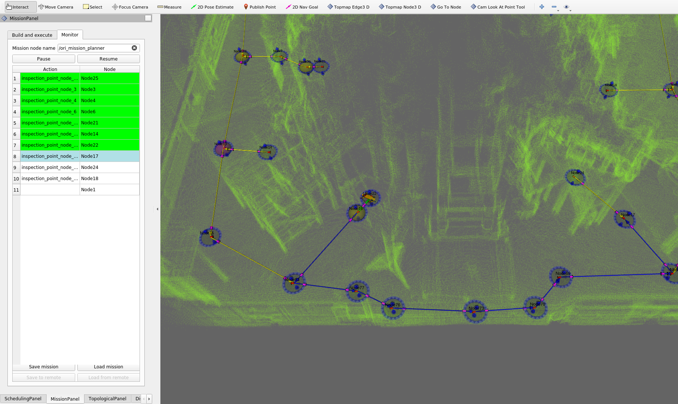Open the Build and execute tab
The height and width of the screenshot is (404, 678).
[32, 35]
